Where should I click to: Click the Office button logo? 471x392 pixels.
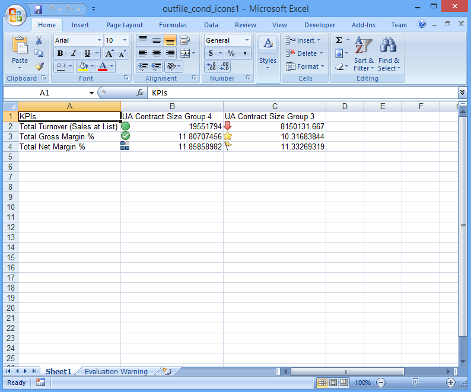point(15,15)
